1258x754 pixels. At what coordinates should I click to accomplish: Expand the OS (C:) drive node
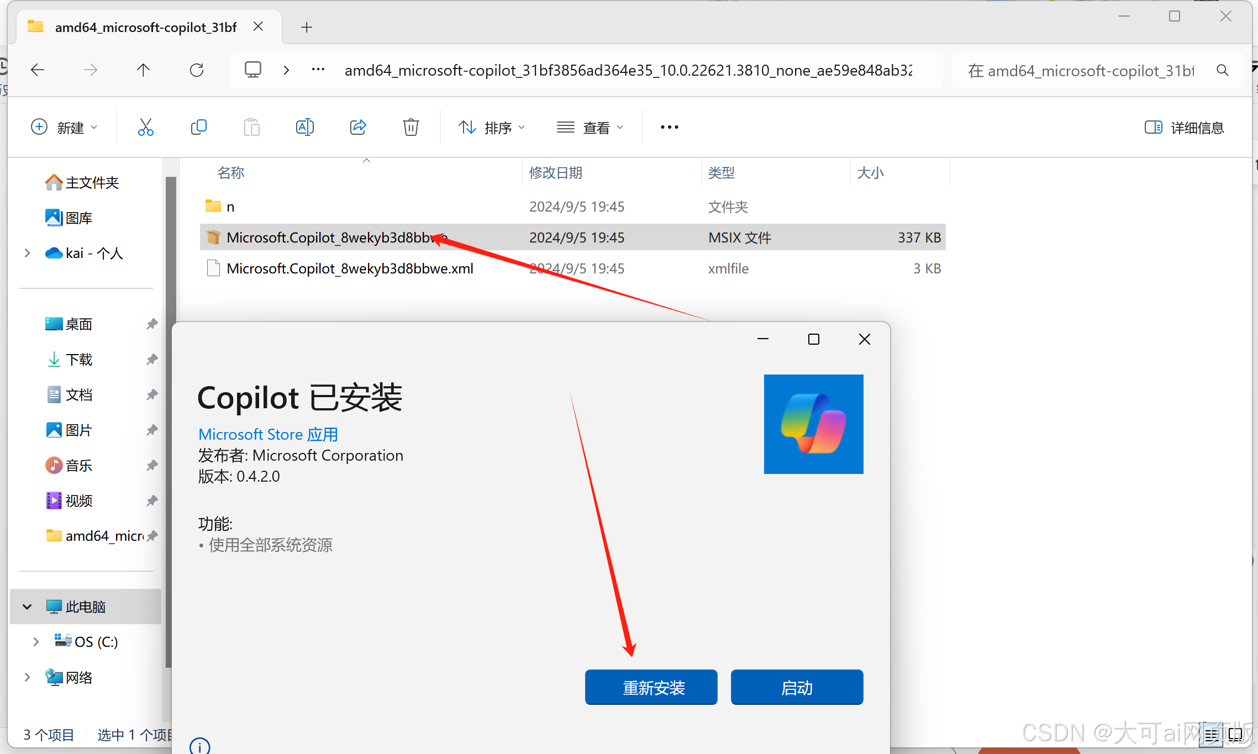[x=36, y=642]
